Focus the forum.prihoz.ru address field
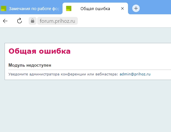171x132 pixels. (57, 21)
